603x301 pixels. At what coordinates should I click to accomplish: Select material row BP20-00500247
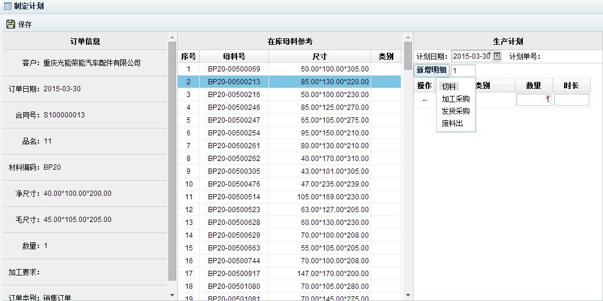289,120
